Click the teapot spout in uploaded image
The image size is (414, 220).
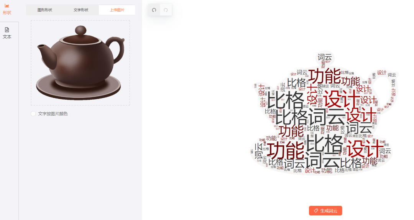(x=46, y=54)
